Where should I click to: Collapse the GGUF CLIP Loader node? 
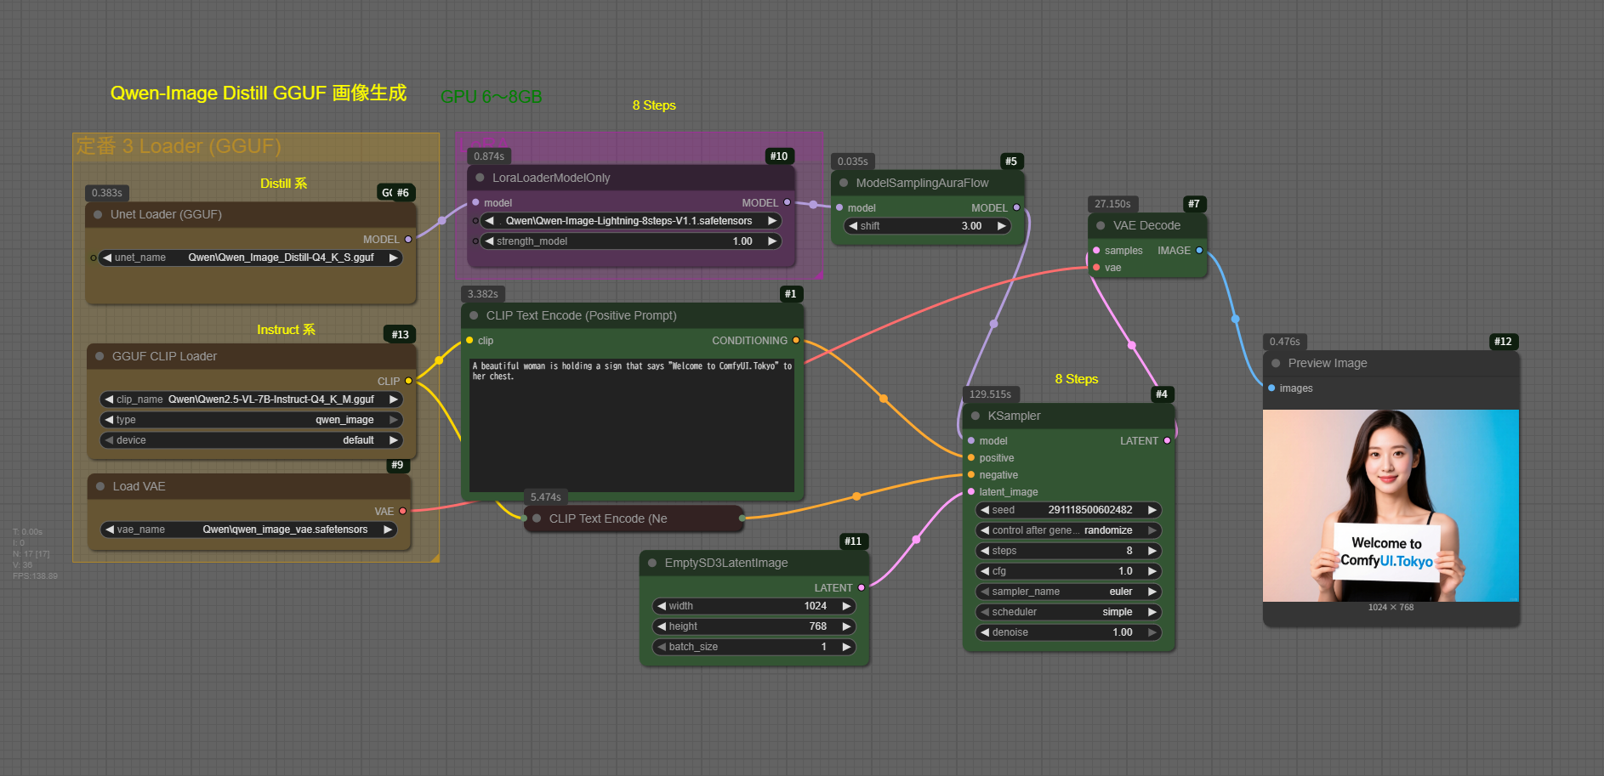click(x=100, y=356)
